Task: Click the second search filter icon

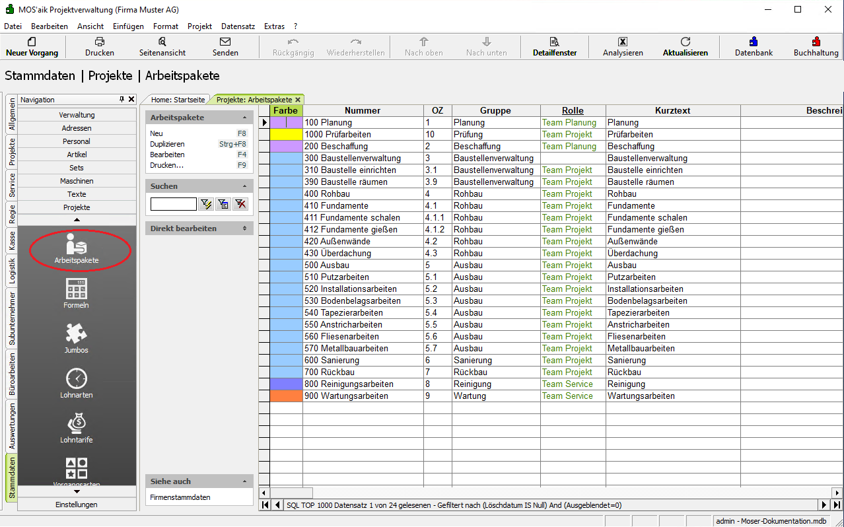Action: point(224,204)
